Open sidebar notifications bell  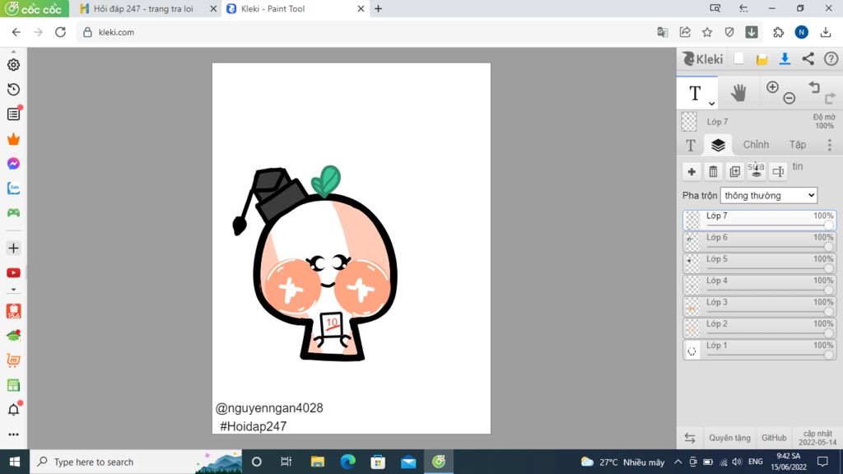tap(13, 410)
